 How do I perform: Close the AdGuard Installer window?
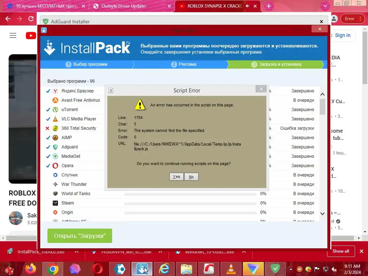coord(322,22)
